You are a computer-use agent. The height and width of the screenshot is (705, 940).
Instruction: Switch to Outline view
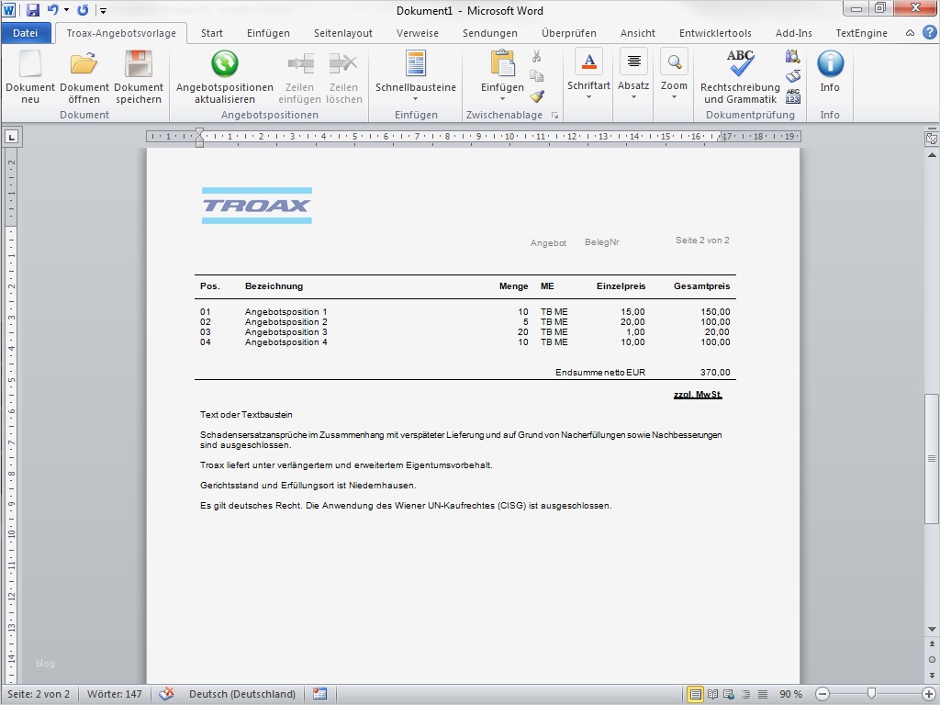tap(745, 694)
